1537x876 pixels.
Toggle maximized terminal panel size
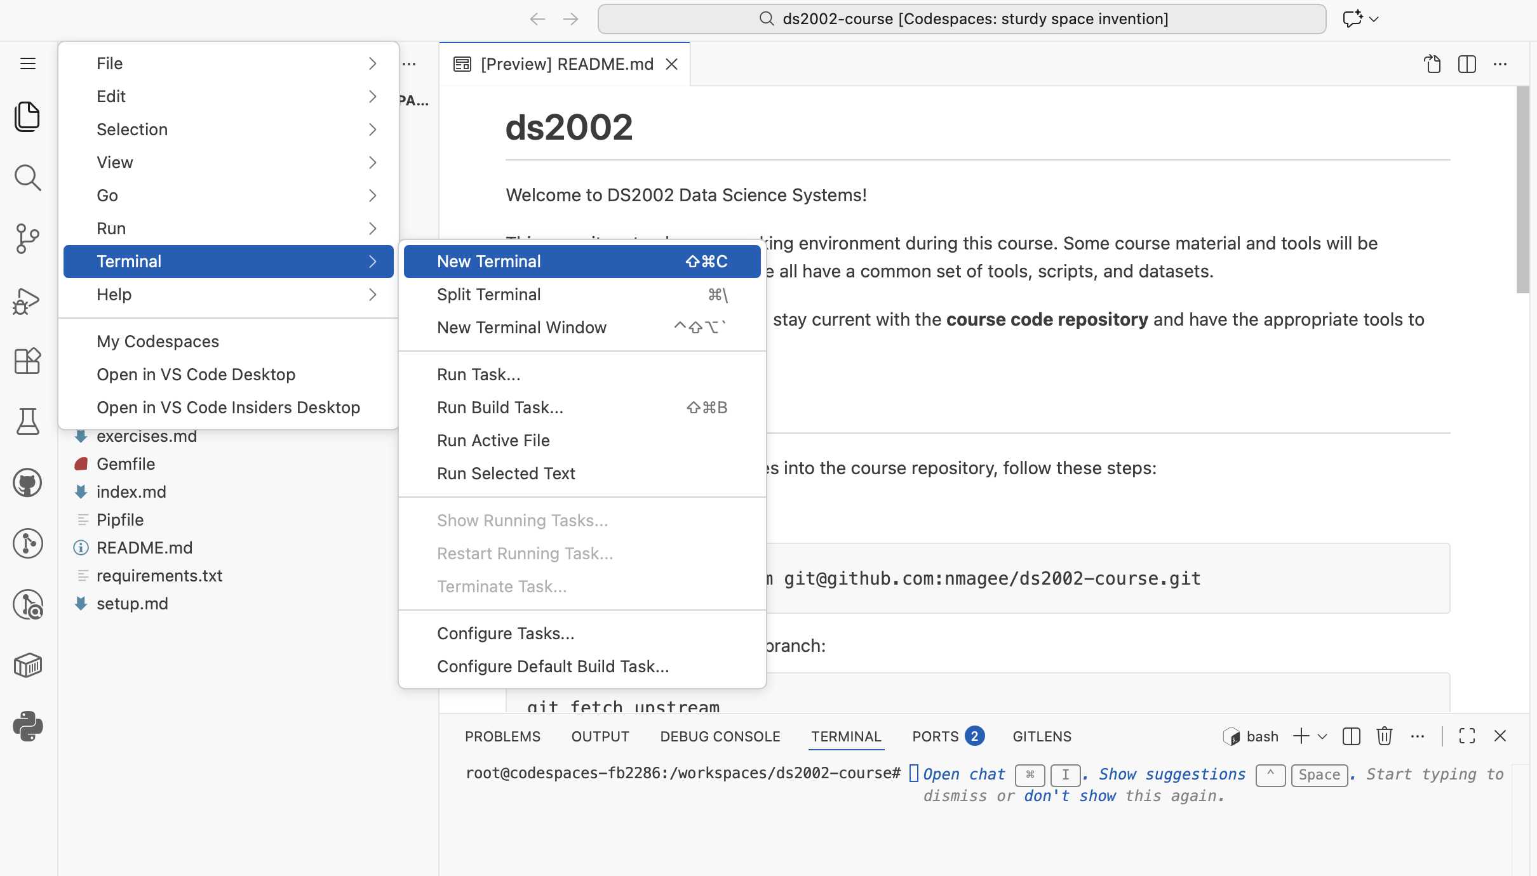point(1467,736)
